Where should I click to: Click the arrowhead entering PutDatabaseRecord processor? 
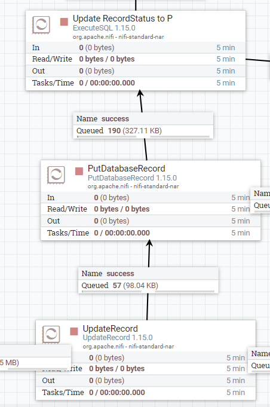(x=149, y=243)
